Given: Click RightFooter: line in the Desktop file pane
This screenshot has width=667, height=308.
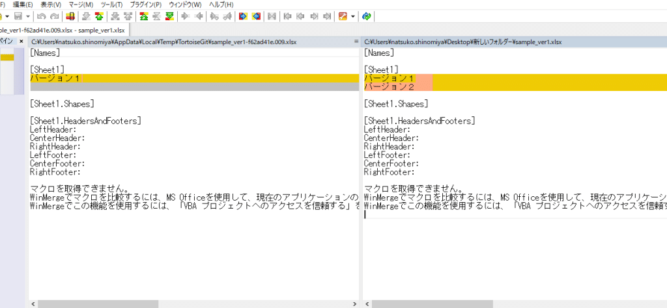Looking at the screenshot, I should pos(390,172).
